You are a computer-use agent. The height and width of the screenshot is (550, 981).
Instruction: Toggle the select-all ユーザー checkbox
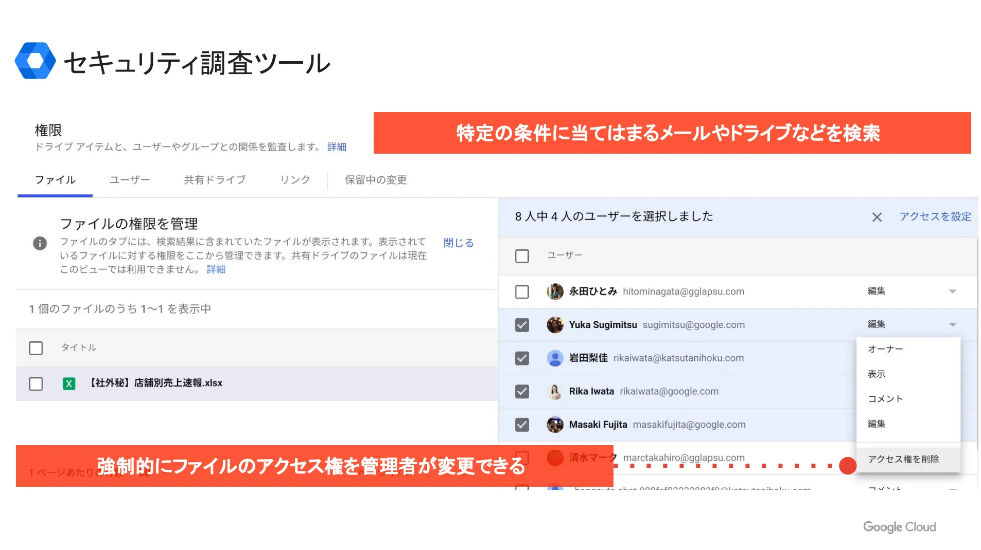(x=521, y=256)
